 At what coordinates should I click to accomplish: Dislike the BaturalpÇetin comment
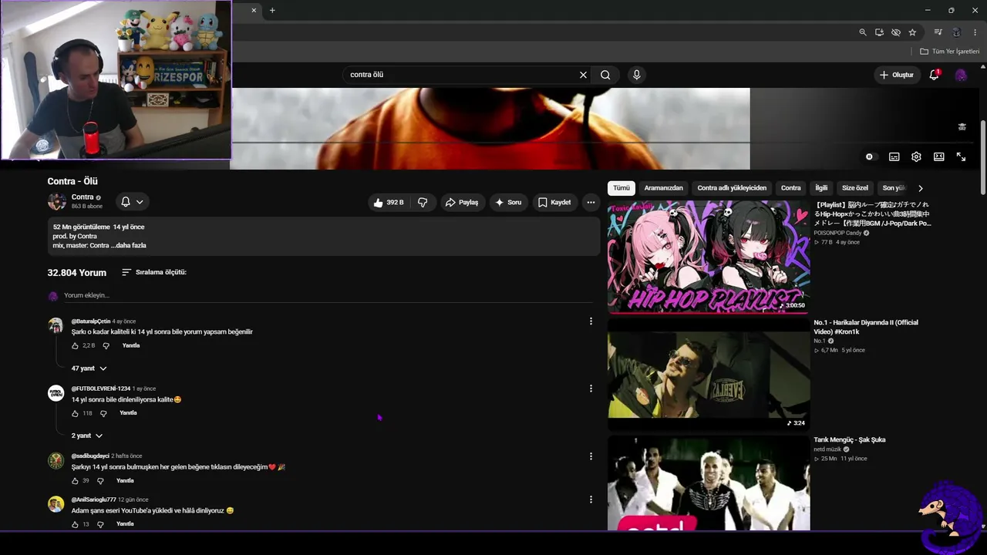tap(106, 346)
